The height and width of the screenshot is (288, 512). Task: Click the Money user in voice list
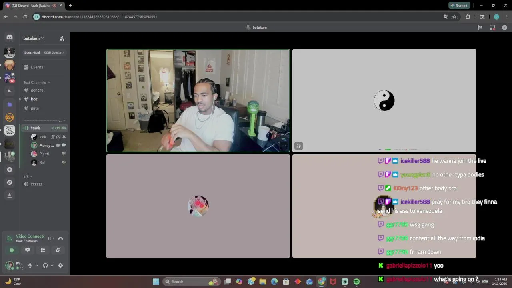[48, 146]
